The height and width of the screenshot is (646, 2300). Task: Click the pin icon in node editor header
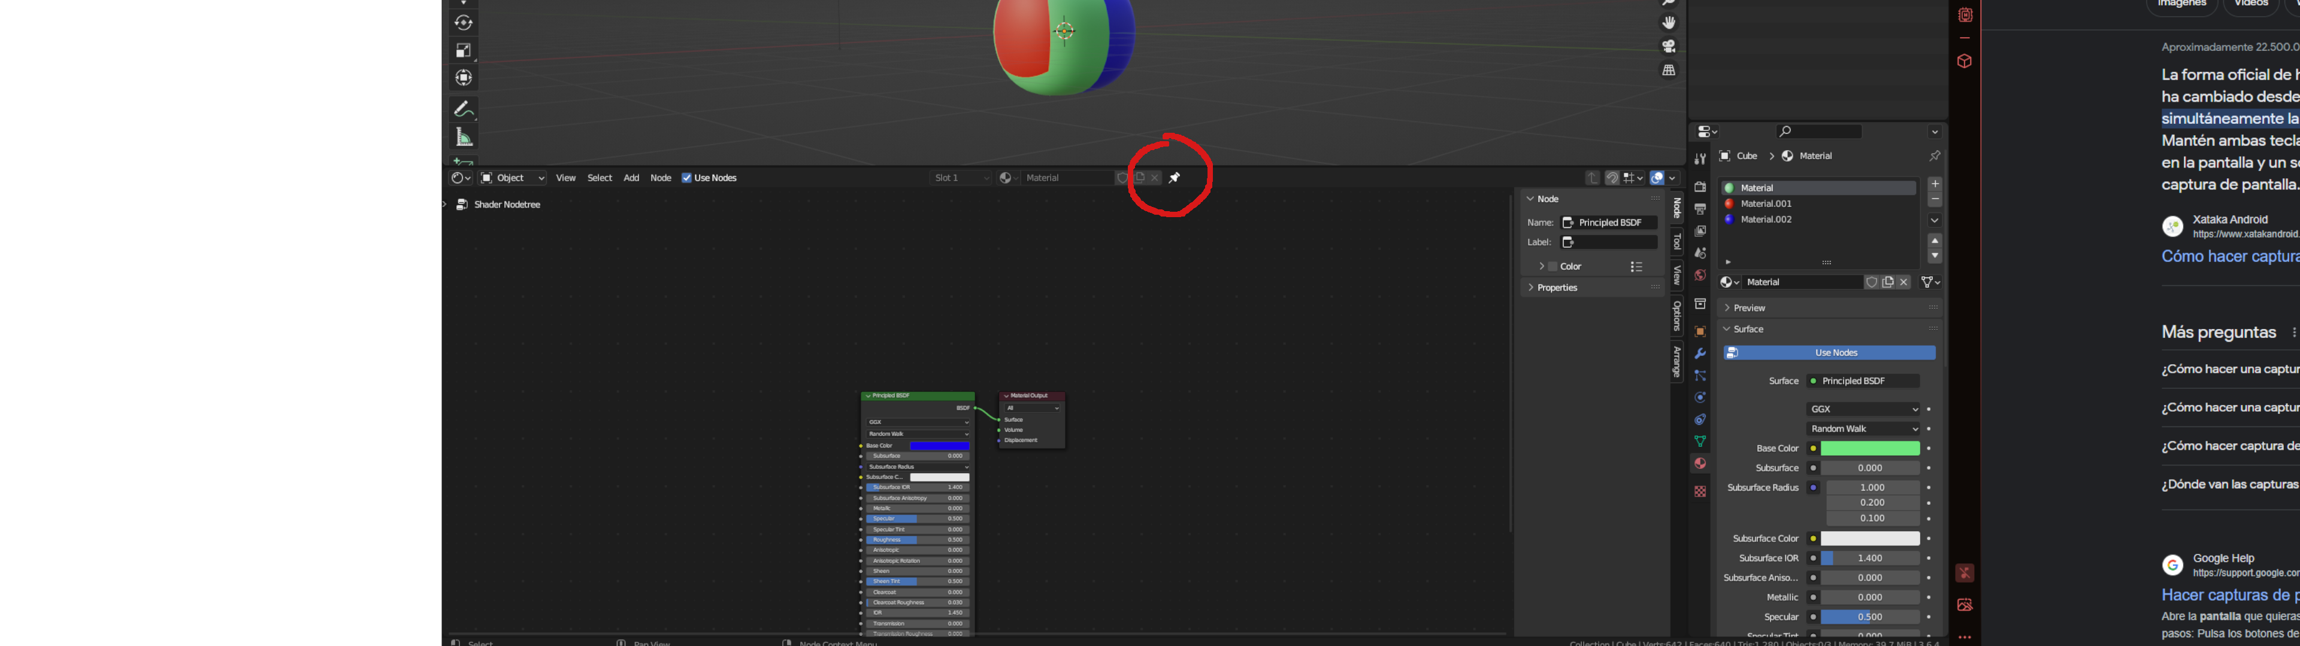1175,178
